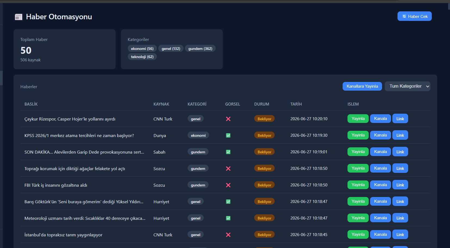Click the green checkmark for KPSS 2026/1 row

tap(228, 135)
